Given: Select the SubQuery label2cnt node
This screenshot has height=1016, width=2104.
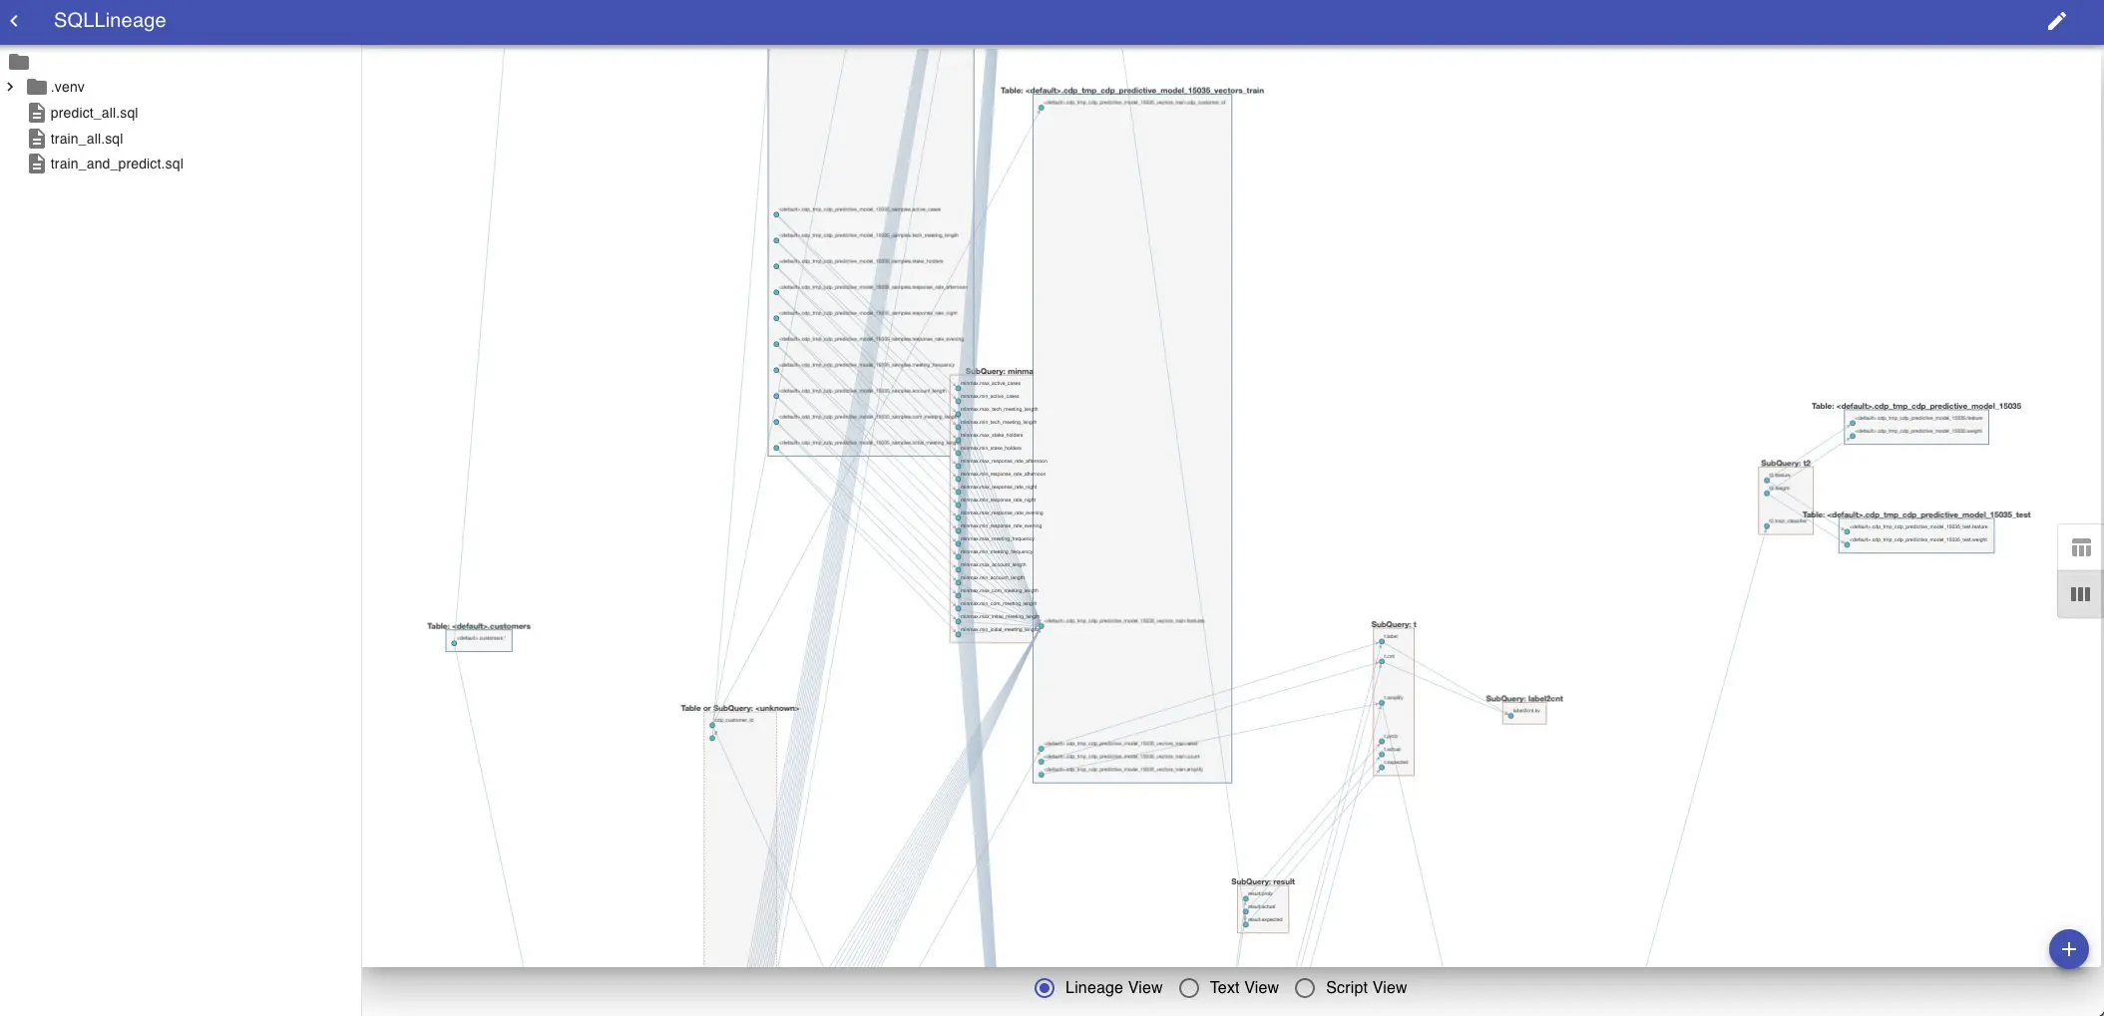Looking at the screenshot, I should click(1524, 713).
